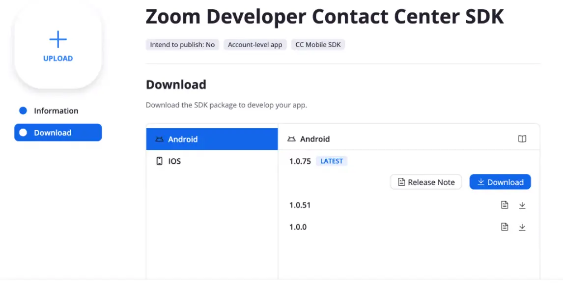Click the LATEST badge next to 1.0.75
The image size is (563, 287).
point(331,161)
